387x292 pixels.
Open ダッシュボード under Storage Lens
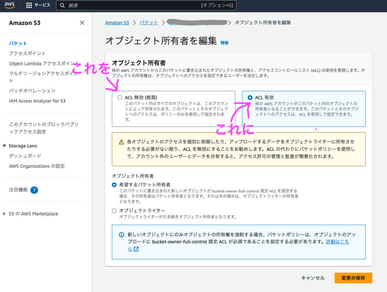[25, 156]
